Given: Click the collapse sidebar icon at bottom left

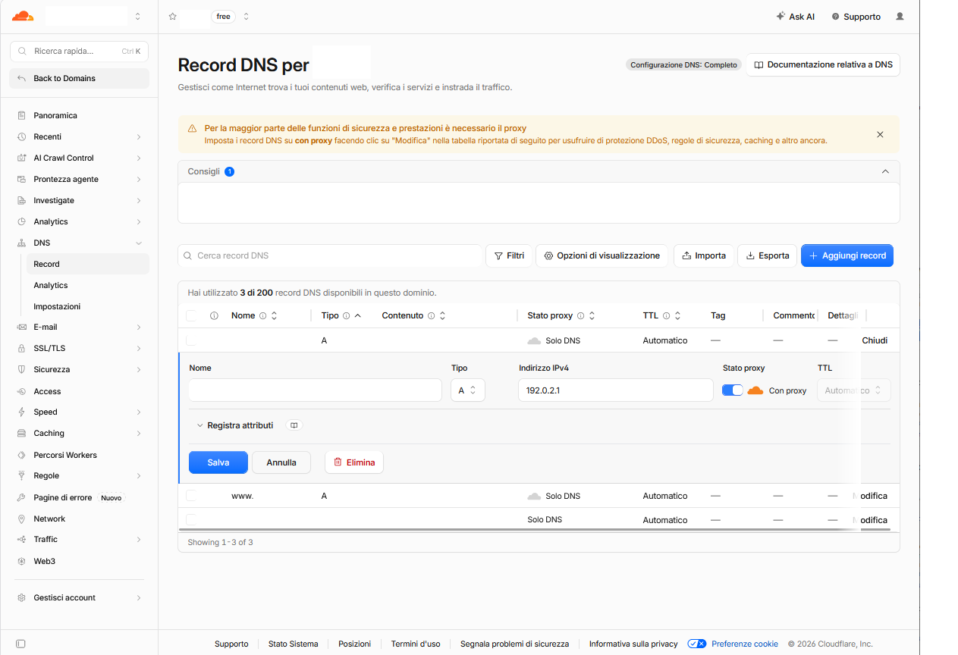Looking at the screenshot, I should 20,644.
